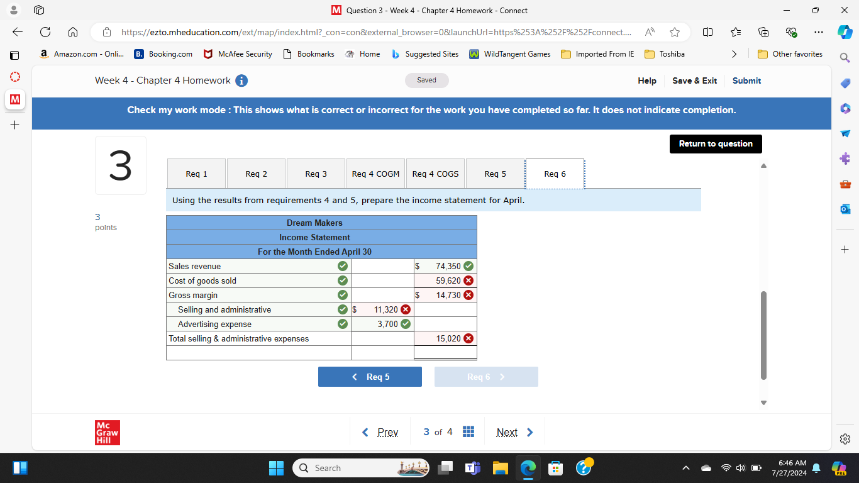
Task: Click the profile avatar icon
Action: click(15, 10)
